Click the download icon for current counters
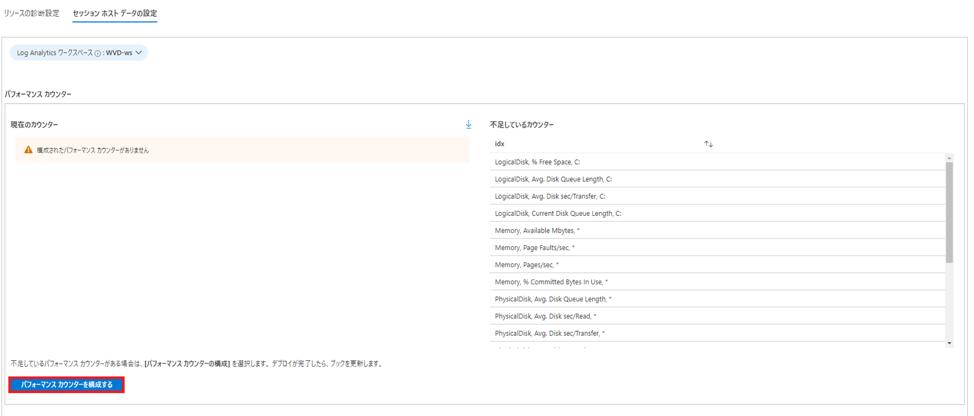This screenshot has height=416, width=974. [468, 124]
